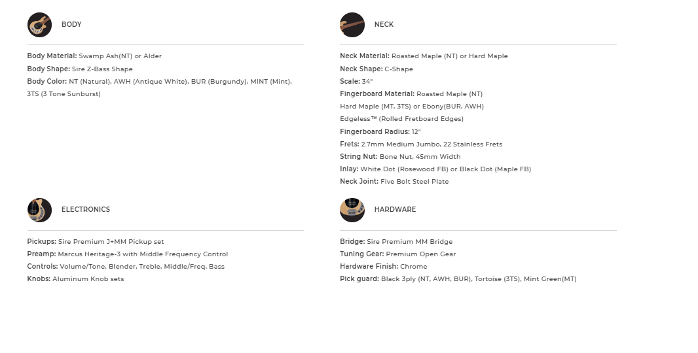Click the Preamp specification line
Image resolution: width=698 pixels, height=353 pixels.
(x=128, y=254)
